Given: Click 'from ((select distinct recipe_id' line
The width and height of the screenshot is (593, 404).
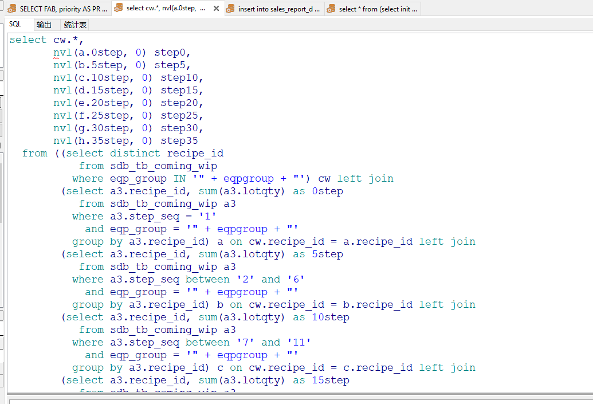Looking at the screenshot, I should tap(123, 153).
